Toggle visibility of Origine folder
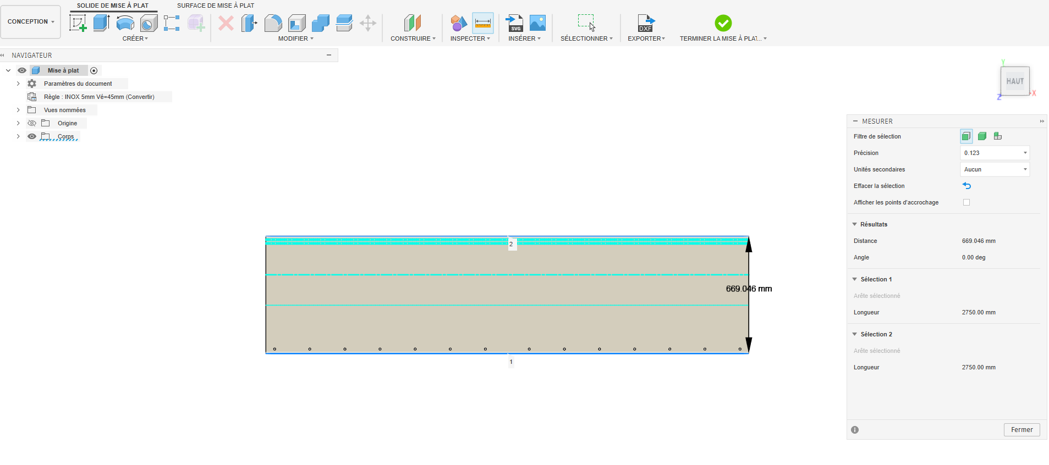 point(32,123)
